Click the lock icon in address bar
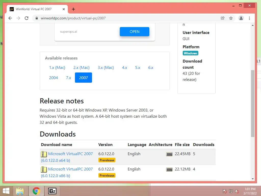261x196 pixels. point(37,18)
